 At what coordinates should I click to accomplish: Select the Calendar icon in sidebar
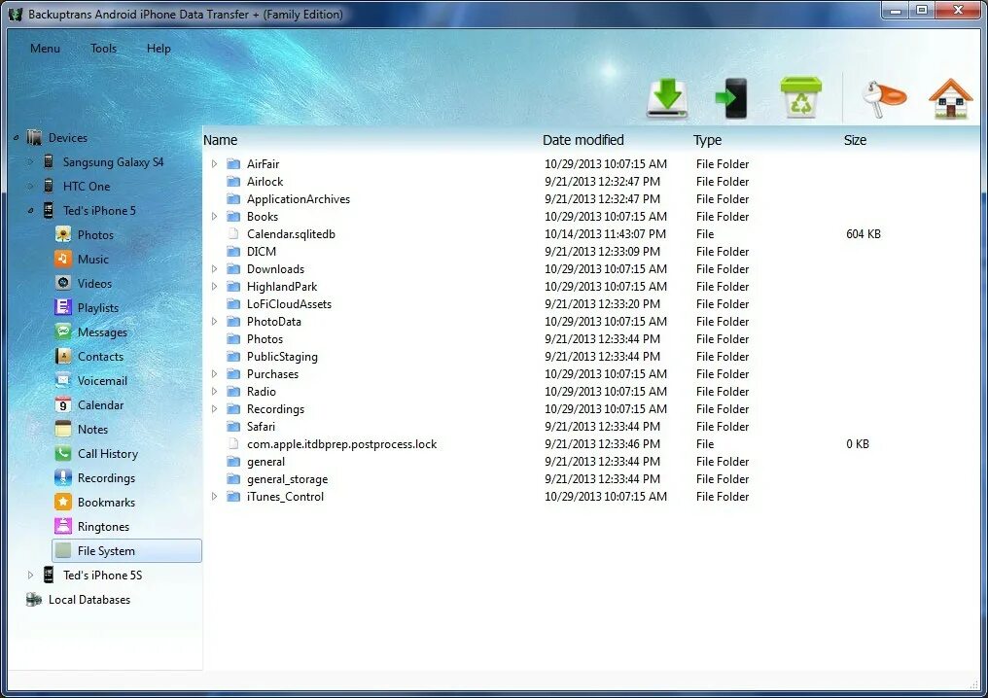point(63,405)
